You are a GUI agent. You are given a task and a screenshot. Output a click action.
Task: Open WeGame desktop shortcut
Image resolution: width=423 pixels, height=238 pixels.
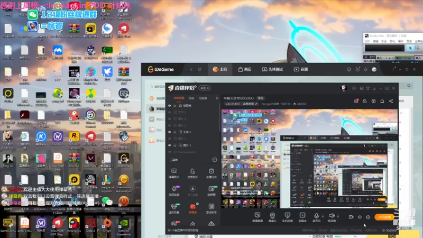(124, 160)
